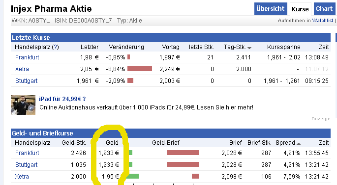
Task: Click Xetra in Geld- und Briefkurse table
Action: pos(22,177)
